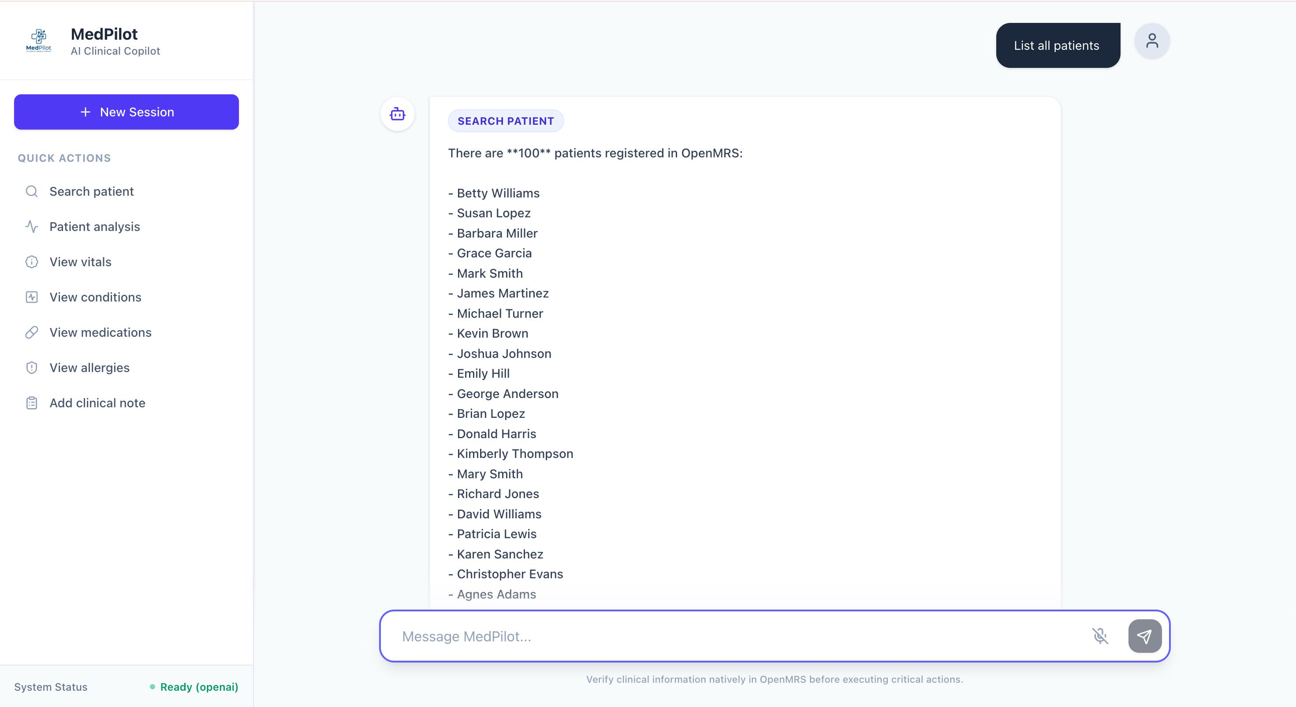Click the magnifier icon beside Search patient
This screenshot has width=1296, height=707.
(x=32, y=191)
